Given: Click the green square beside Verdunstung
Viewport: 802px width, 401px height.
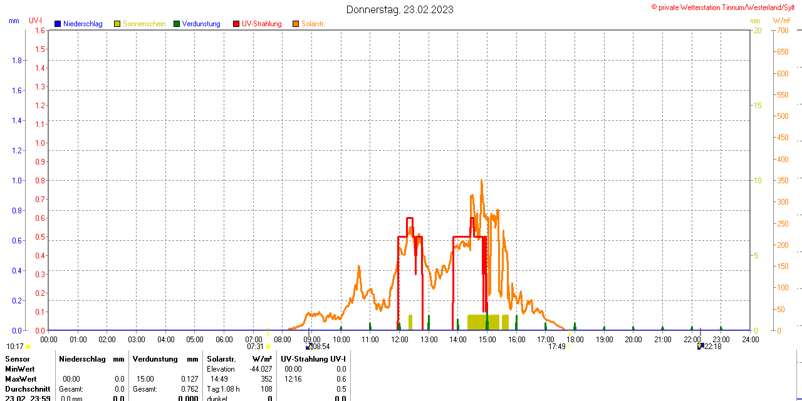Looking at the screenshot, I should click(177, 24).
